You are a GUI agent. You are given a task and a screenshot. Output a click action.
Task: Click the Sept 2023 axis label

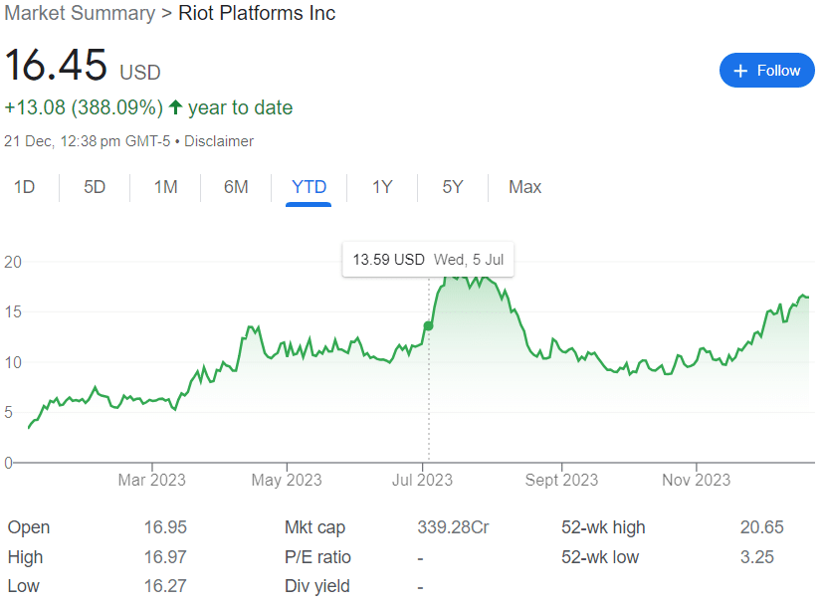click(x=561, y=480)
